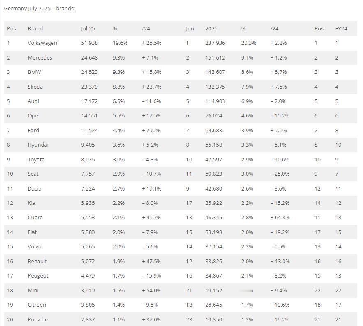
Task: Select the Volkswagen brand cell
Action: point(42,43)
